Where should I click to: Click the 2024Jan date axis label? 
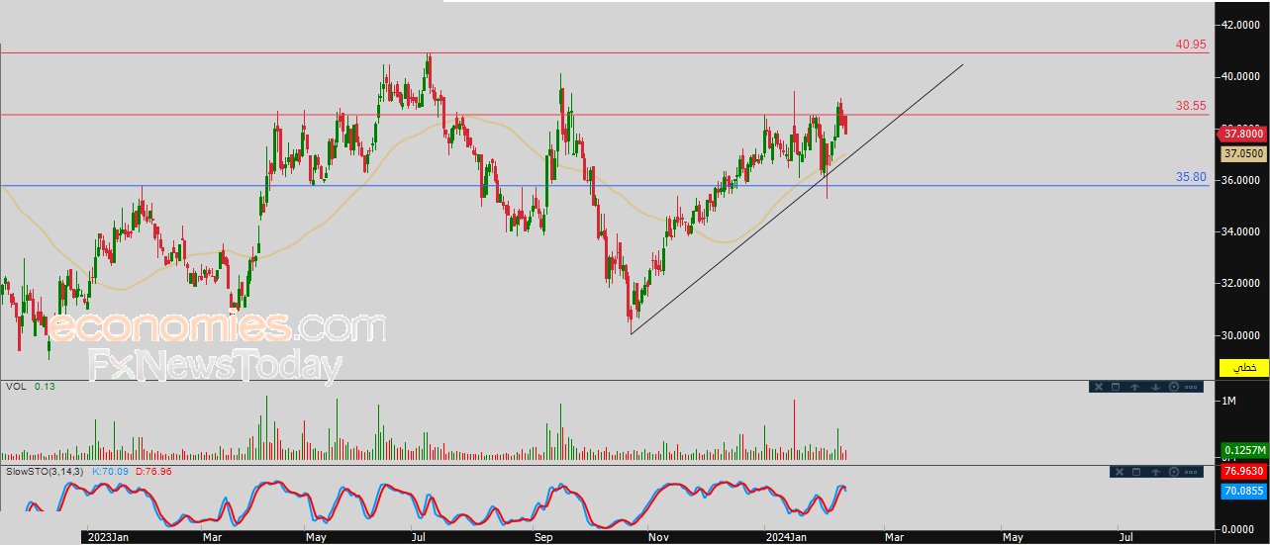(x=786, y=537)
